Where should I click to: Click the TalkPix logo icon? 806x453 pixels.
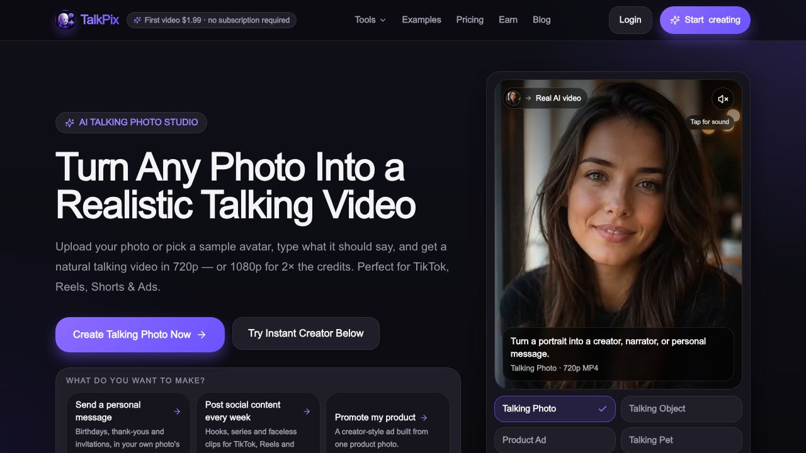pyautogui.click(x=65, y=20)
